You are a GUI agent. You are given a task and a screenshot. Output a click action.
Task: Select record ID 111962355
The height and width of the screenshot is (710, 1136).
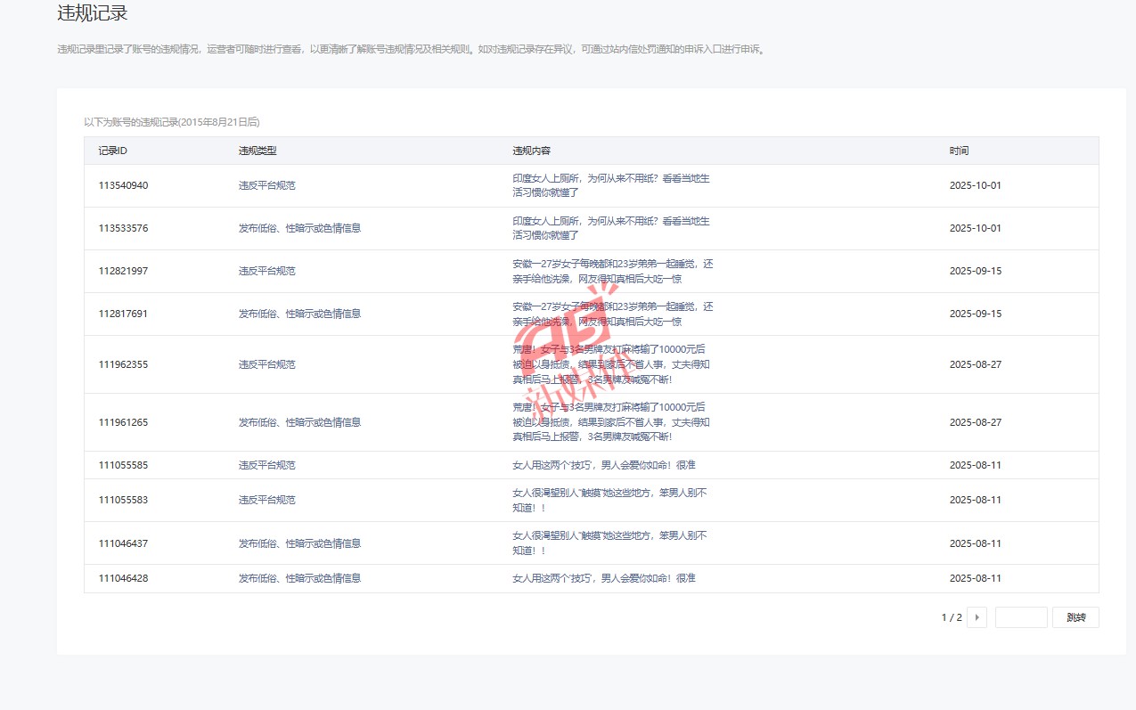point(123,364)
